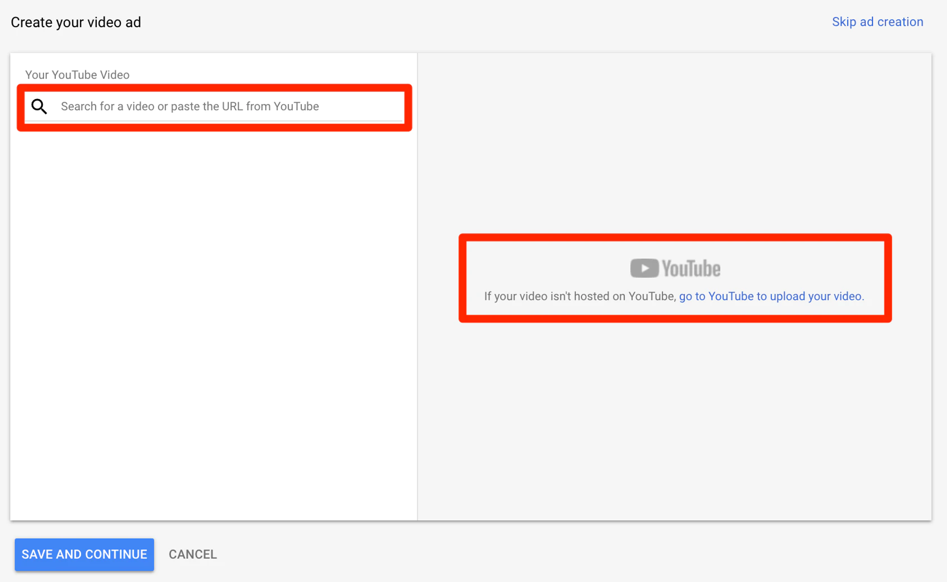Click the 'Create your video ad' heading
The image size is (947, 582).
pos(76,22)
